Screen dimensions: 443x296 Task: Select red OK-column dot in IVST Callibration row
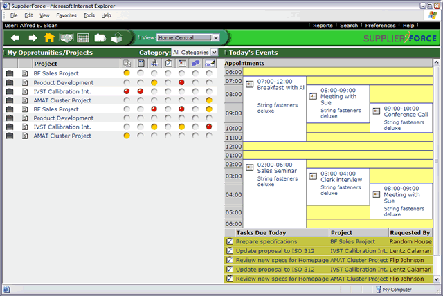209,127
